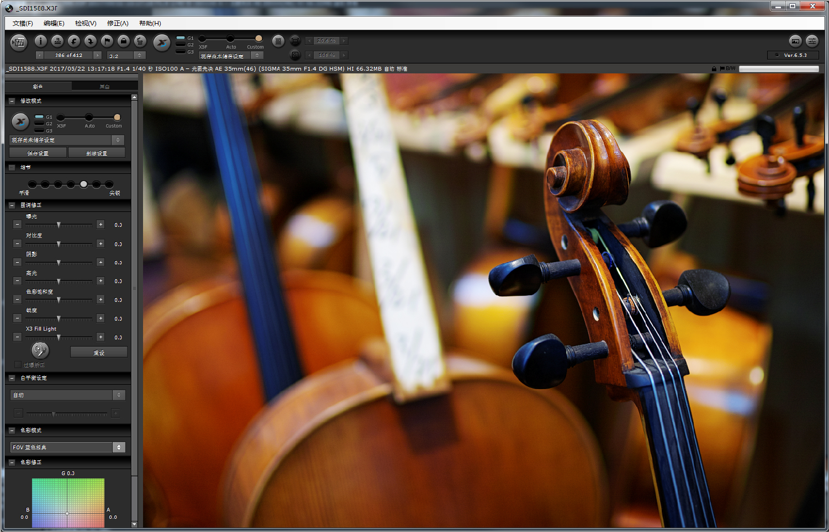Select the sharpest 细节 detail dot
The width and height of the screenshot is (829, 532).
pyautogui.click(x=109, y=184)
